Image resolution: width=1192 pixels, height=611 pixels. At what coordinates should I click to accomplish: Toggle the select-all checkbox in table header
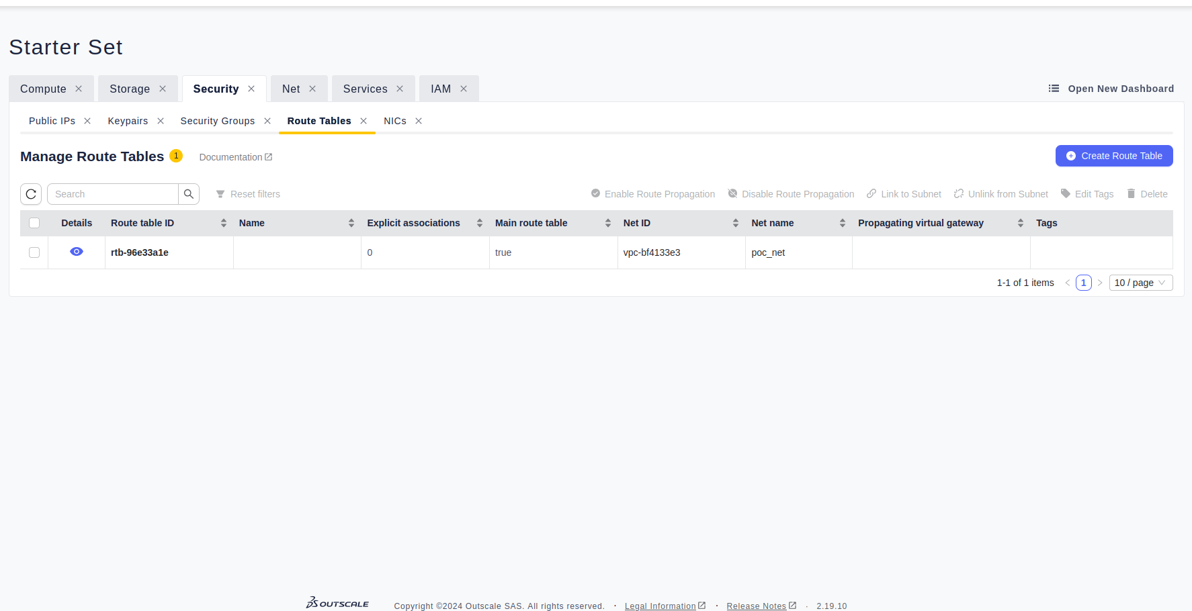[34, 223]
